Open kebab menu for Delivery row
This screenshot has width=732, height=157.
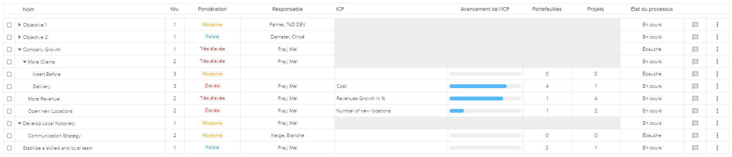click(717, 86)
